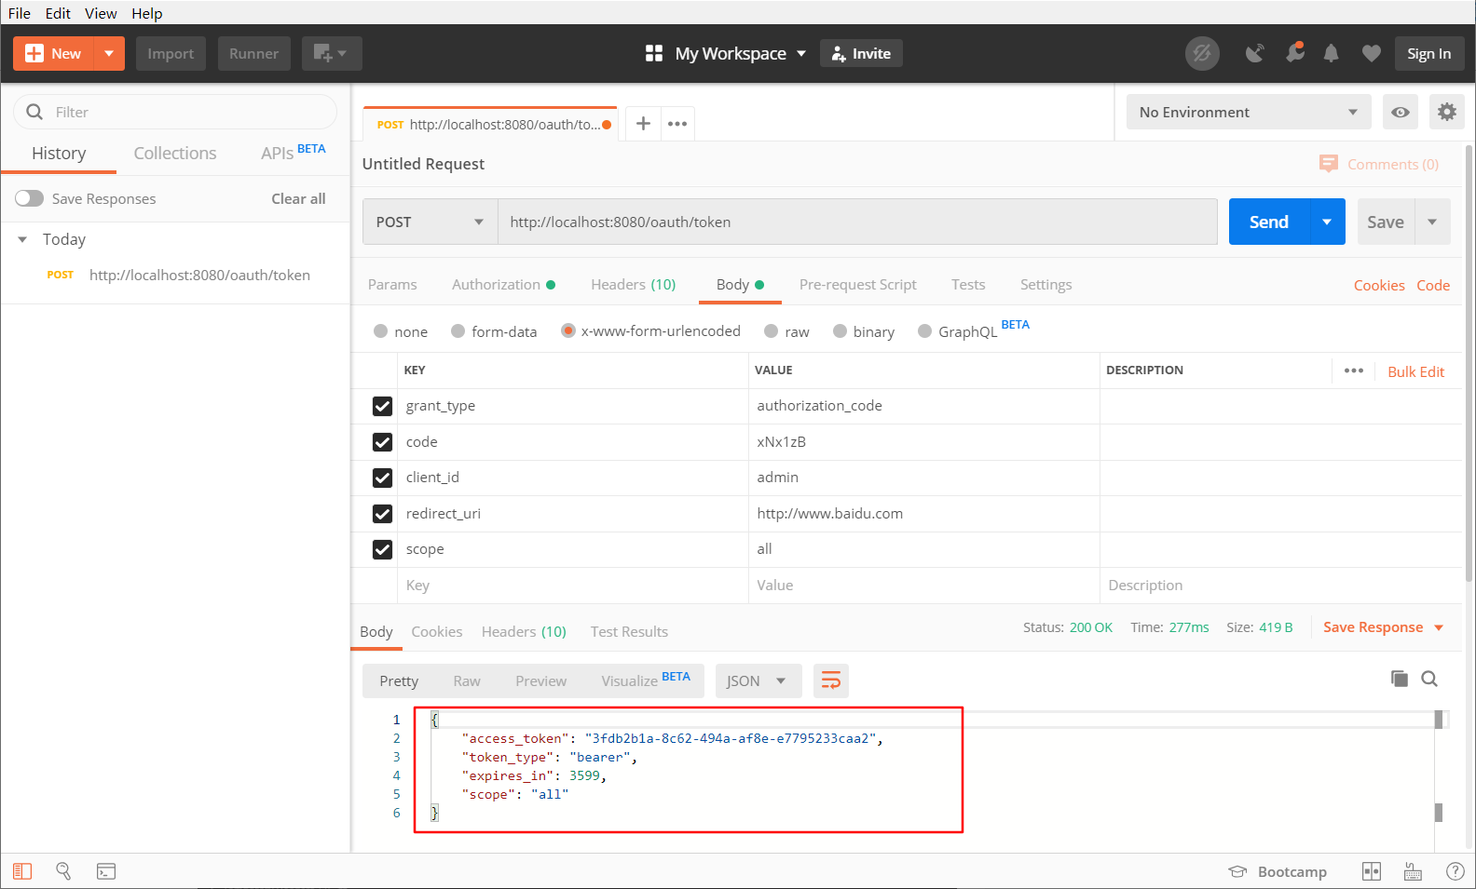Screen dimensions: 1476x889
Task: Open the POST method dropdown
Action: coord(430,222)
